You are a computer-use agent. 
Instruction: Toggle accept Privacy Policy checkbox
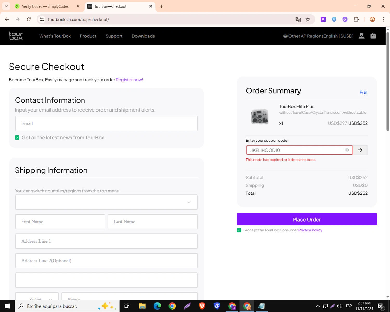tap(239, 230)
